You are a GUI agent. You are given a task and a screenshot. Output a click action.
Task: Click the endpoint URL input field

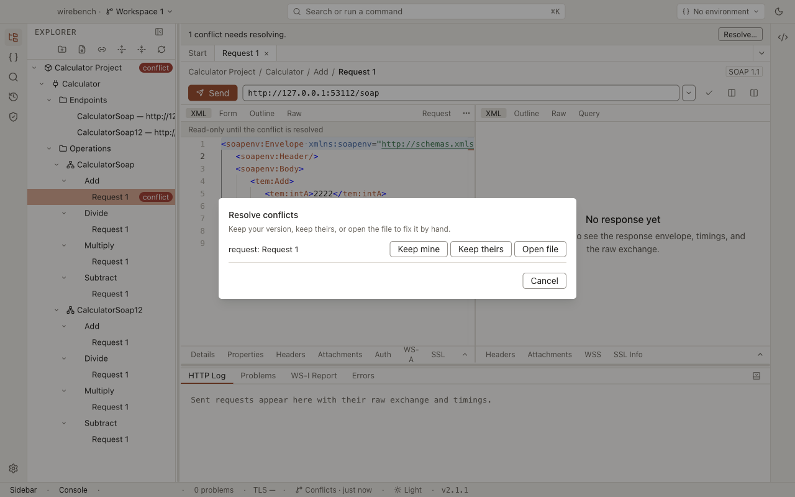(x=460, y=93)
